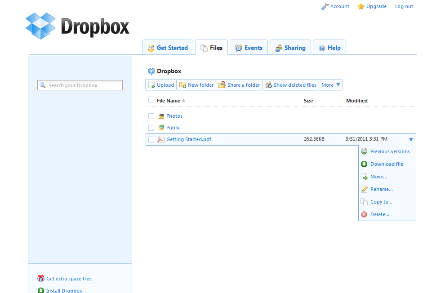The width and height of the screenshot is (445, 293).
Task: Open the Public folder link
Action: (174, 128)
